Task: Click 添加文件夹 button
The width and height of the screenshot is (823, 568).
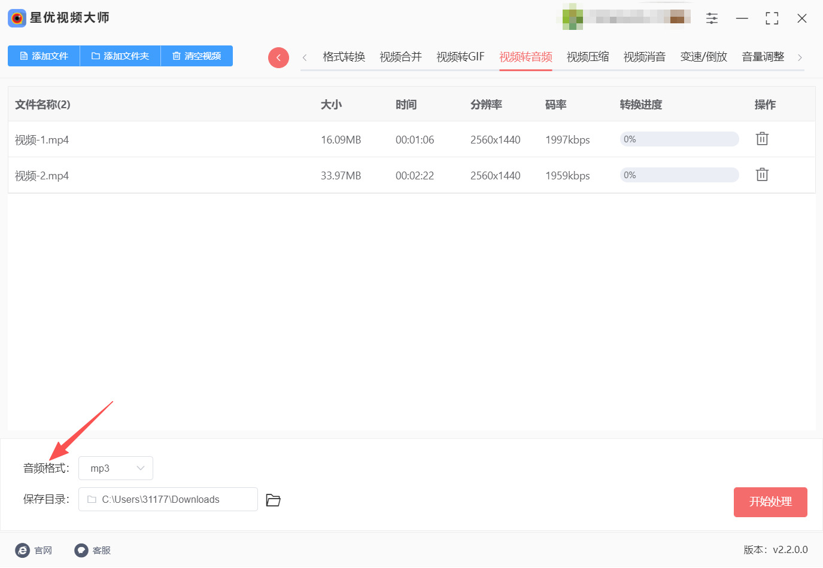Action: point(120,56)
